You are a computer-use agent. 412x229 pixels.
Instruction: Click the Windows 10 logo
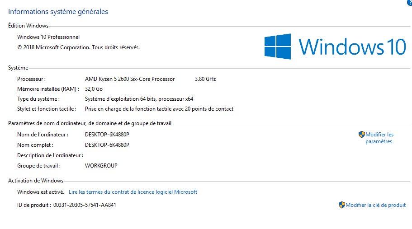point(335,47)
